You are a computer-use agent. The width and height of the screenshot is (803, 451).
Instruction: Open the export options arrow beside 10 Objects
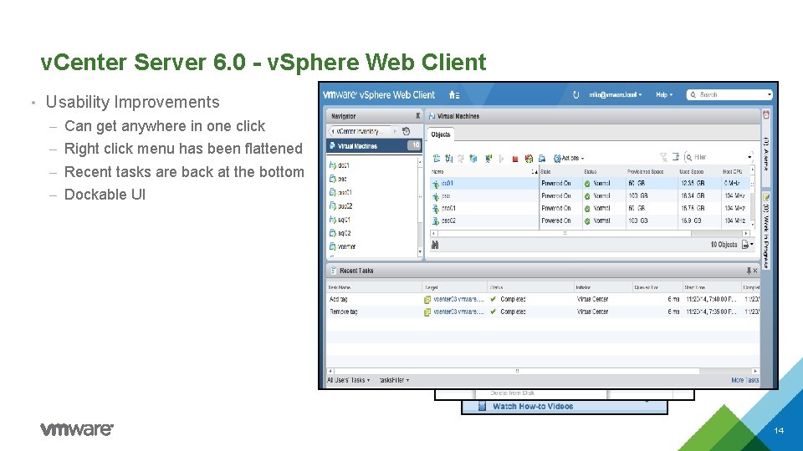[752, 245]
